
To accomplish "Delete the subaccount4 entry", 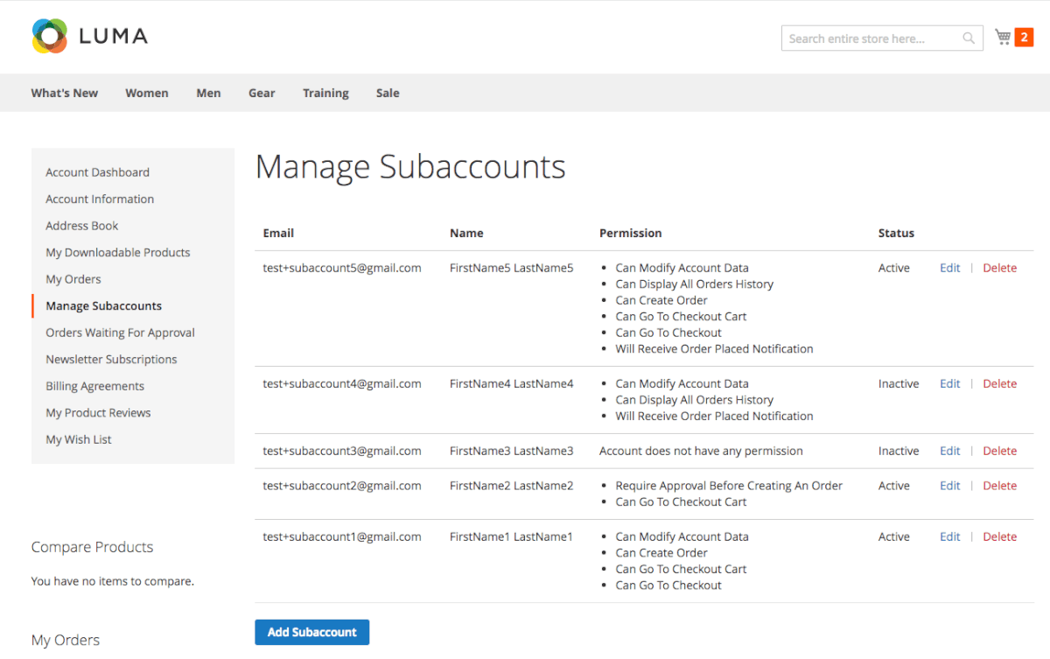I will click(x=999, y=383).
